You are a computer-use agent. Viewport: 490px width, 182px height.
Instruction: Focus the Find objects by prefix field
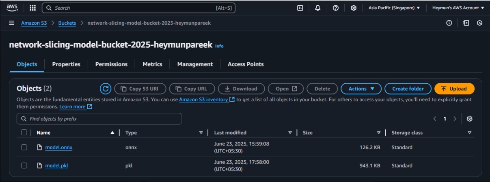tap(99, 119)
